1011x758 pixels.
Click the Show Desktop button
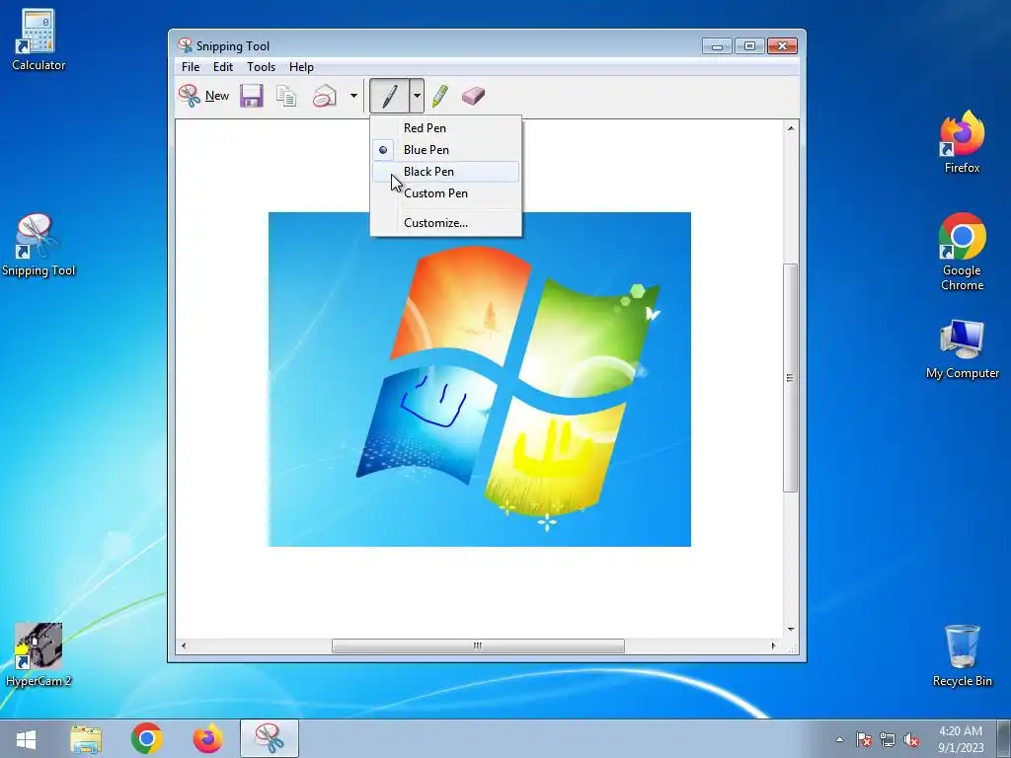1003,738
